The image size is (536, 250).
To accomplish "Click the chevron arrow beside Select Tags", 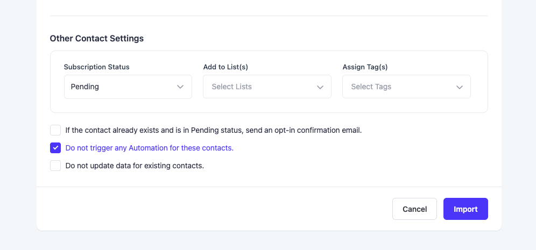I will tap(460, 87).
